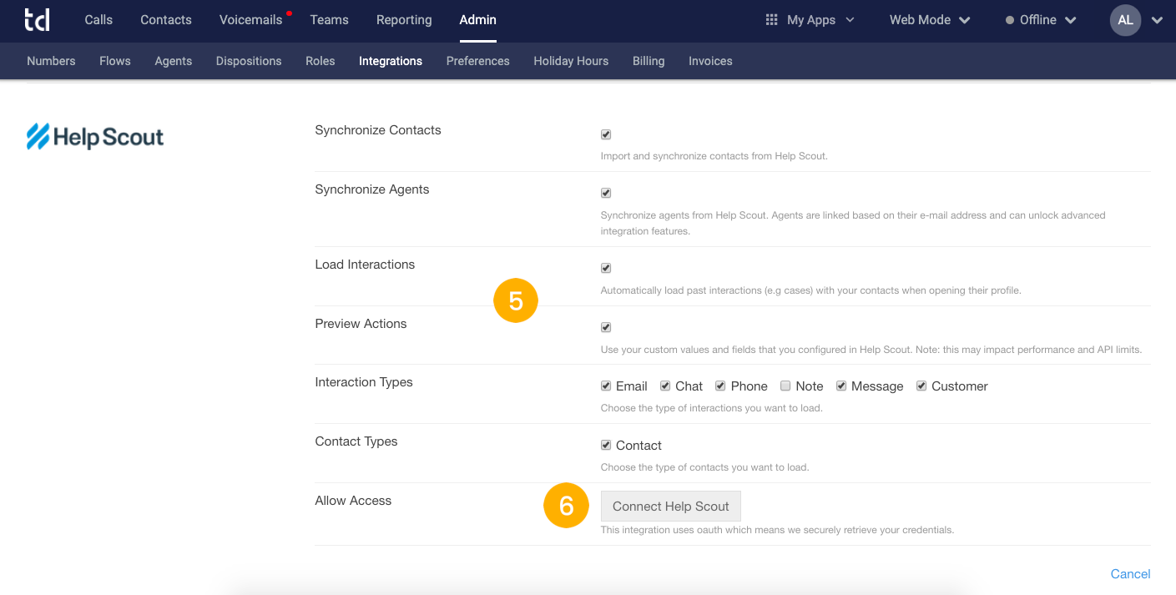Click the oauth credentials description text
1176x595 pixels.
pos(777,530)
